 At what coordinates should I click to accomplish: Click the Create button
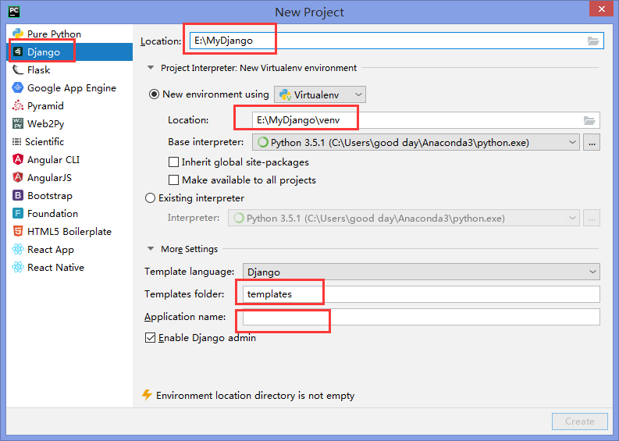point(579,421)
